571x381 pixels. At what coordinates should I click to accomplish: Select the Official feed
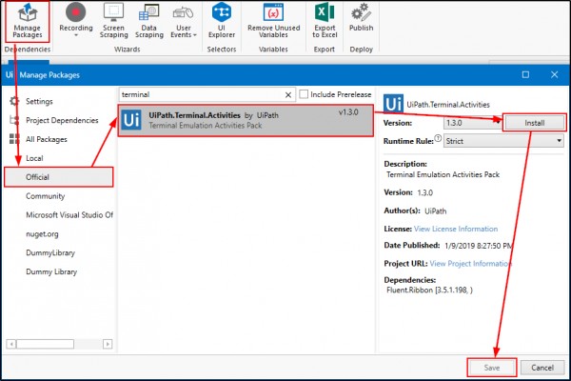pos(58,177)
